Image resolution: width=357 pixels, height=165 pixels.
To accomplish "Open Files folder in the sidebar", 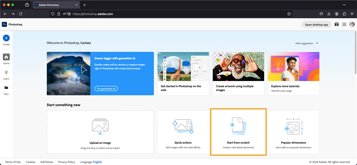I will tap(6, 87).
